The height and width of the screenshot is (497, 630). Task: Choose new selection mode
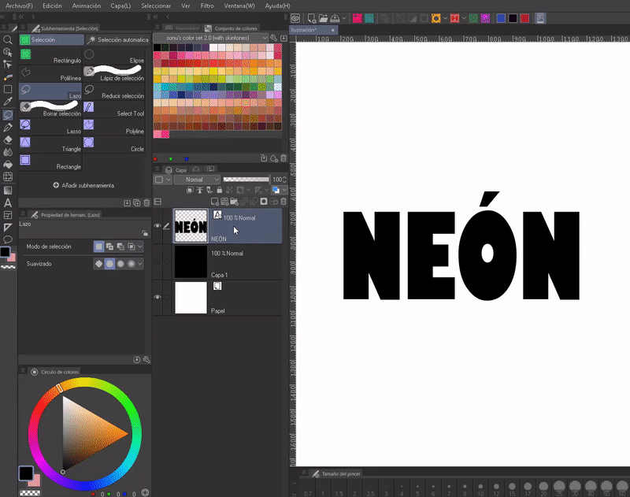click(x=99, y=247)
